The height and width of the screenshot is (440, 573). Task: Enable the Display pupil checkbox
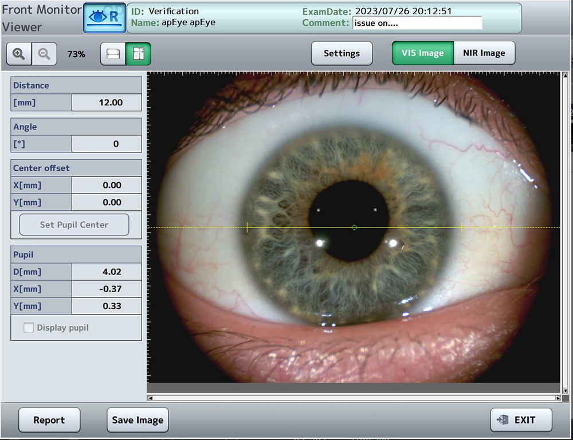point(28,328)
